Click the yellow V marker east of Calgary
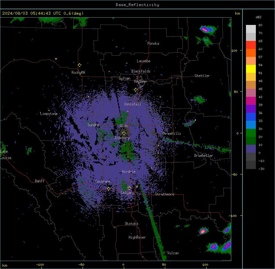The image size is (275, 269). (x=137, y=187)
